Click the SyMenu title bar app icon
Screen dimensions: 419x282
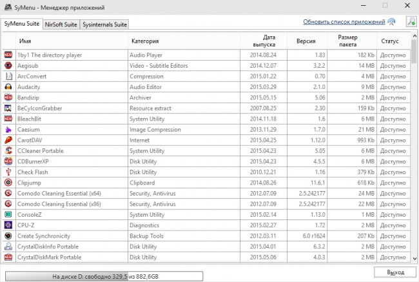coord(8,7)
